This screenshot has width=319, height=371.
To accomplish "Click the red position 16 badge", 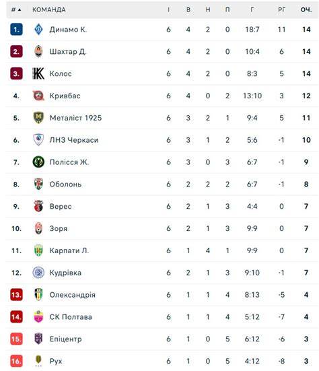I will [x=16, y=361].
